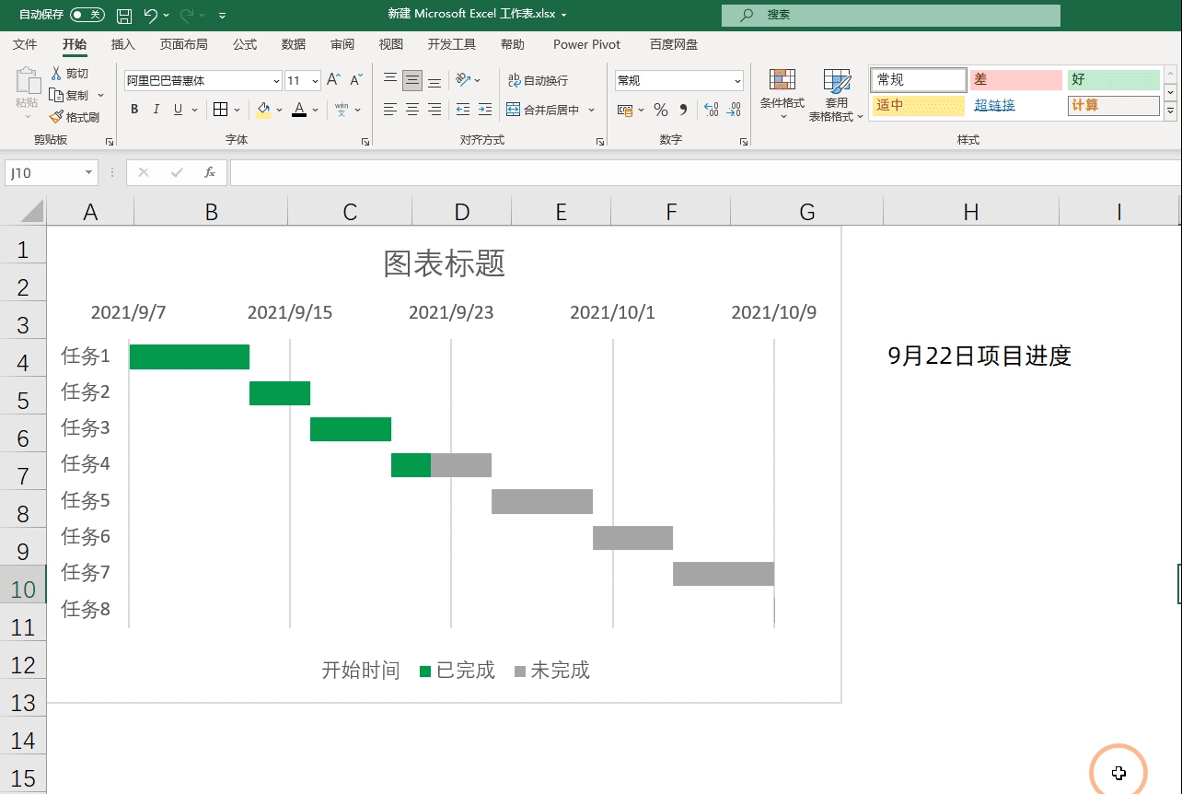This screenshot has width=1182, height=794.
Task: Click the Decrease Indent icon
Action: [x=462, y=110]
